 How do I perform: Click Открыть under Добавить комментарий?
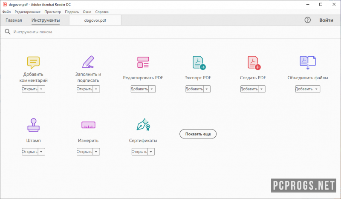[30, 89]
